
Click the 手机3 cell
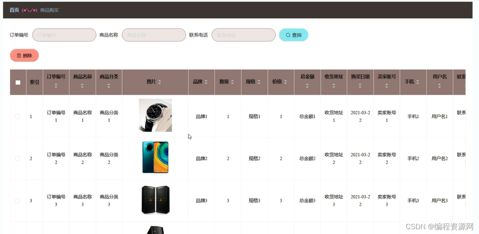pos(413,201)
